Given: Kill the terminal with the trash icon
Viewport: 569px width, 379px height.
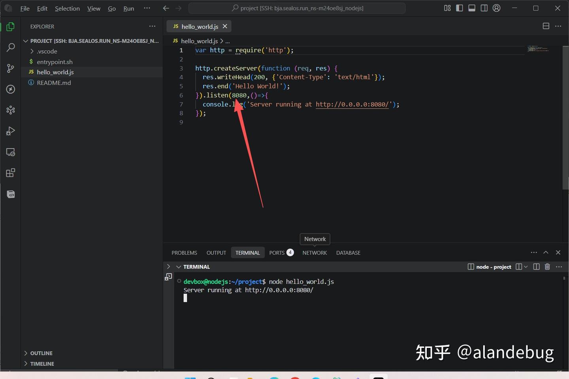Looking at the screenshot, I should pos(547,266).
